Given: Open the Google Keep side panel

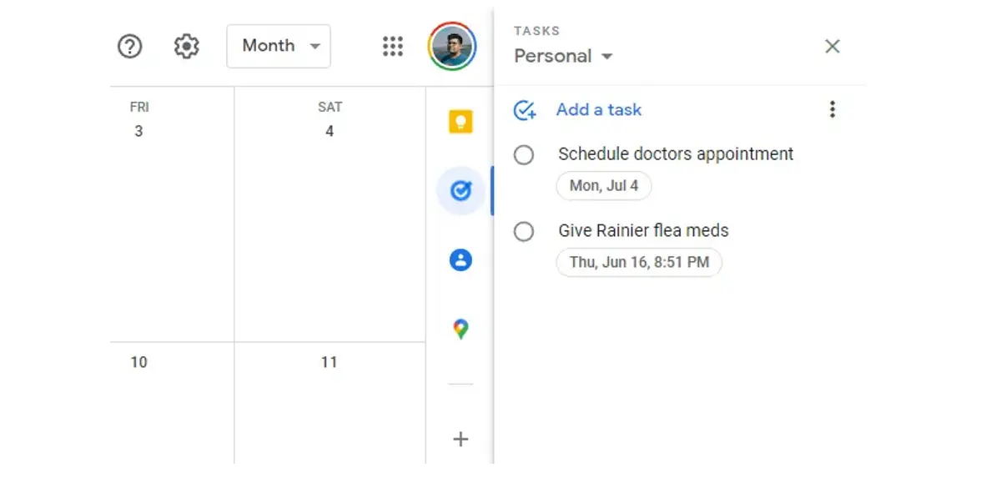Looking at the screenshot, I should (460, 120).
